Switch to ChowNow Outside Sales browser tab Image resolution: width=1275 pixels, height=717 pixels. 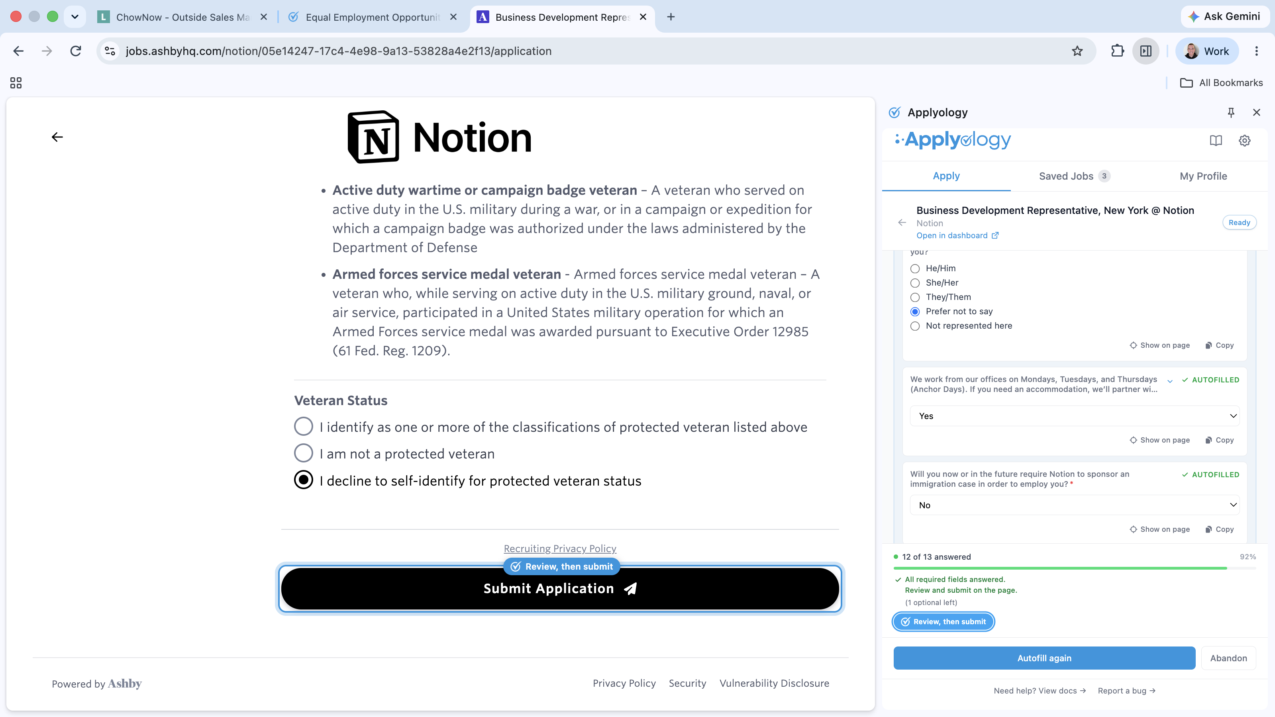(x=182, y=17)
